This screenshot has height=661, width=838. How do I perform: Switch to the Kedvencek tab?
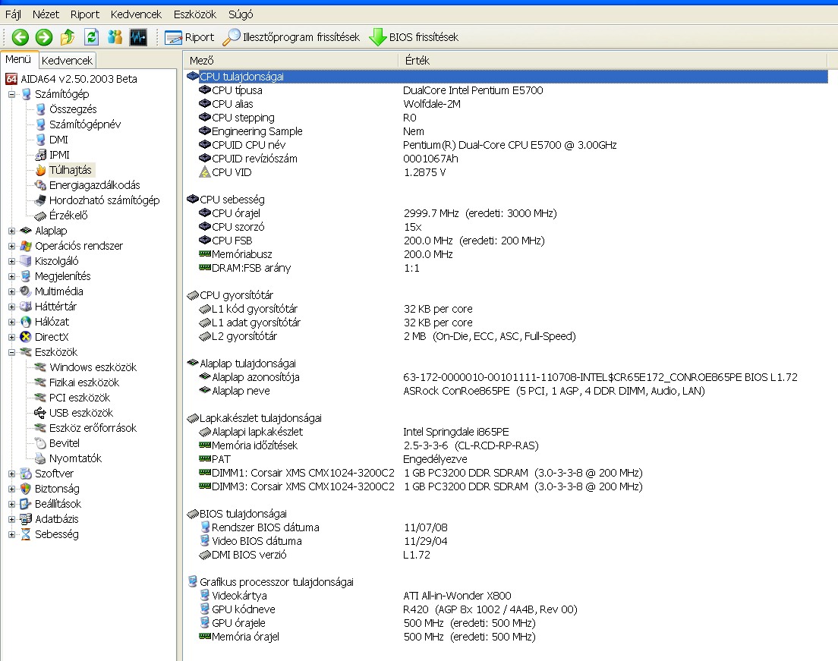click(x=67, y=61)
